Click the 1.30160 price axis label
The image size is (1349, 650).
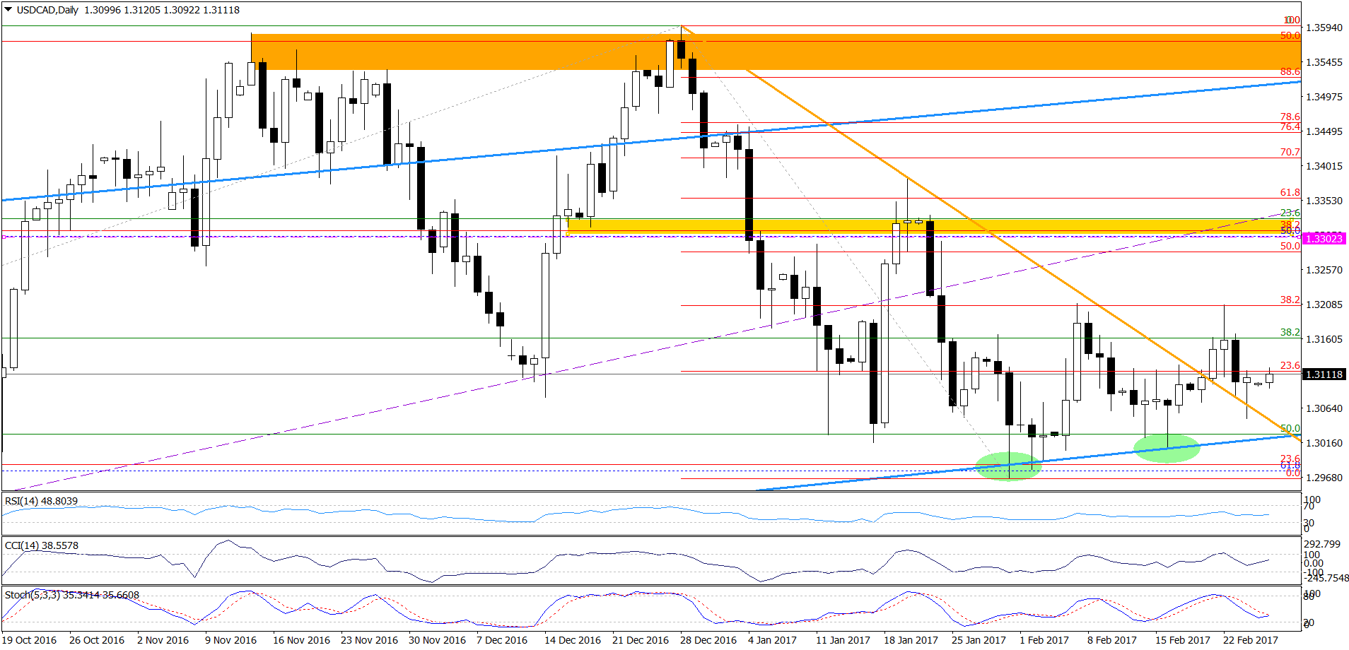click(x=1324, y=443)
